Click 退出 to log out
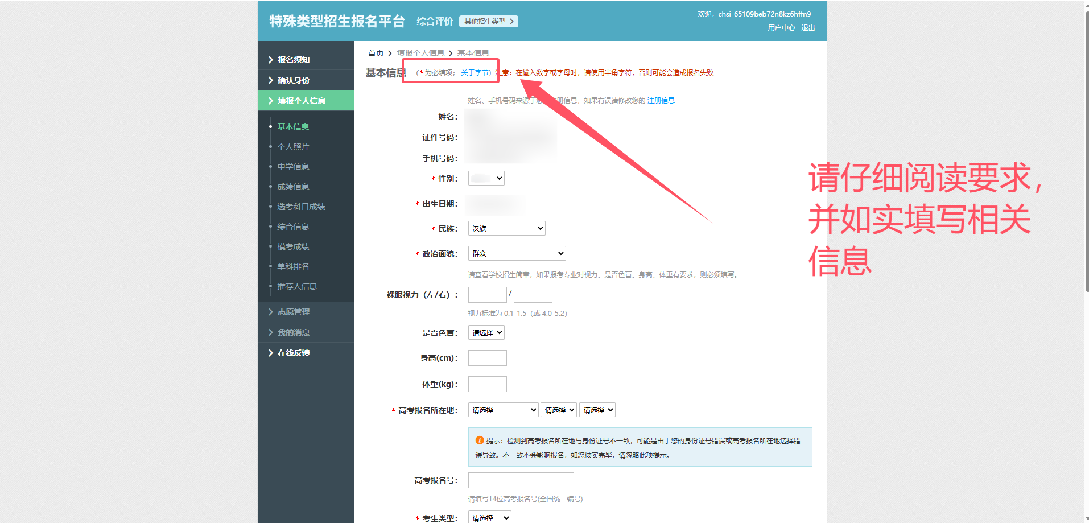Viewport: 1089px width, 523px height. [x=808, y=28]
